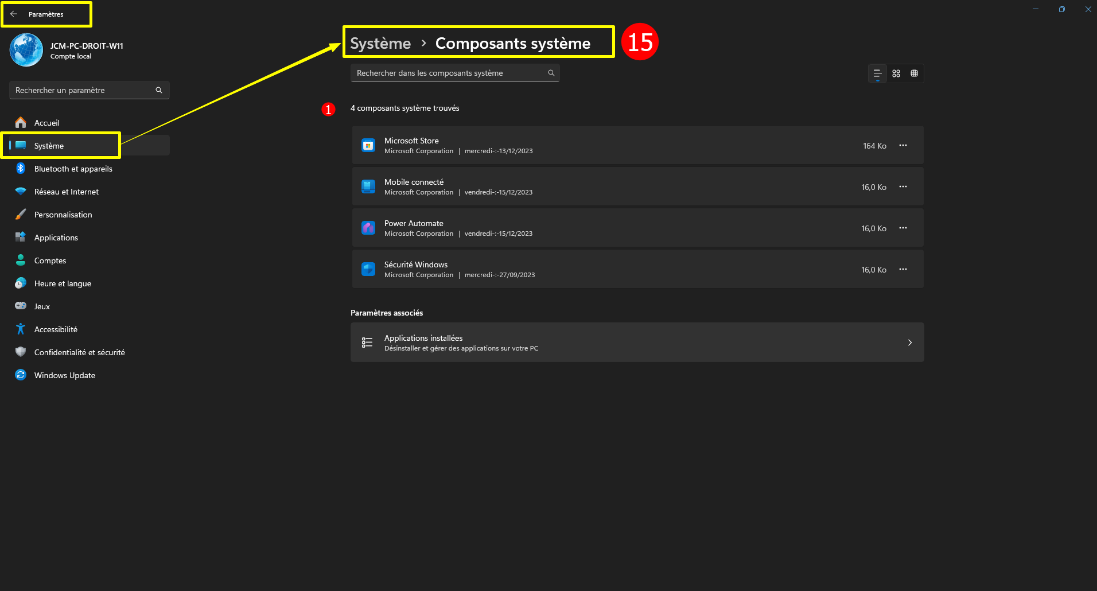Image resolution: width=1097 pixels, height=591 pixels.
Task: Click the Applications installées list icon
Action: [367, 343]
